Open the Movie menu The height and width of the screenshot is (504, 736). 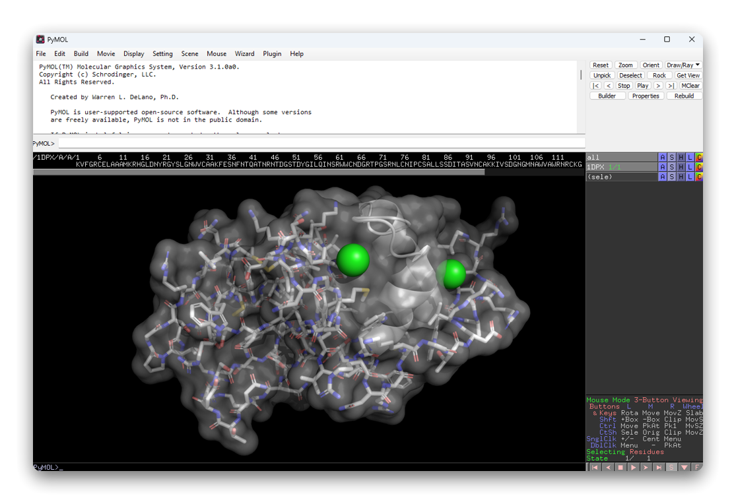pos(106,54)
